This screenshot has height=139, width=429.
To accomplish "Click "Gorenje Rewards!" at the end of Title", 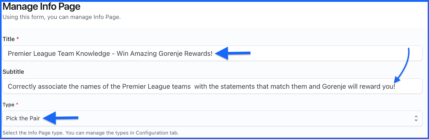I will 185,53.
